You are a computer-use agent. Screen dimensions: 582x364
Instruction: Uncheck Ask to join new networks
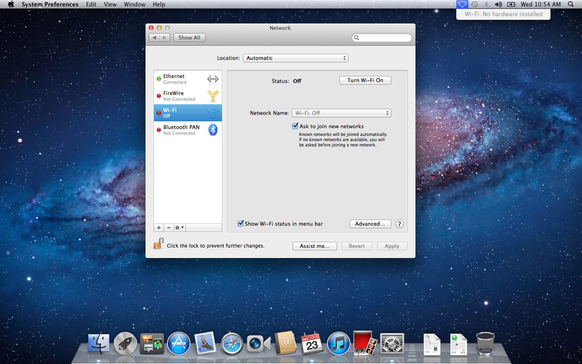(295, 126)
